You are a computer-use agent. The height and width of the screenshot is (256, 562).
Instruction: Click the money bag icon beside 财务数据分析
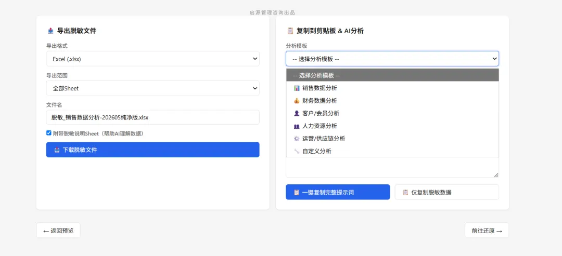[x=297, y=100]
